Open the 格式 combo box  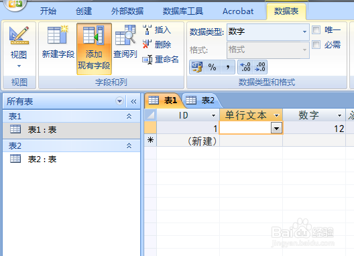click(268, 50)
